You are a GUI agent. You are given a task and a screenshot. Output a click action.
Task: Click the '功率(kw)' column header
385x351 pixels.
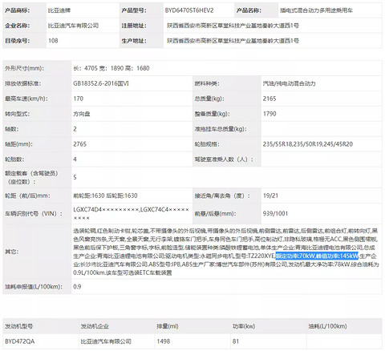point(244,326)
